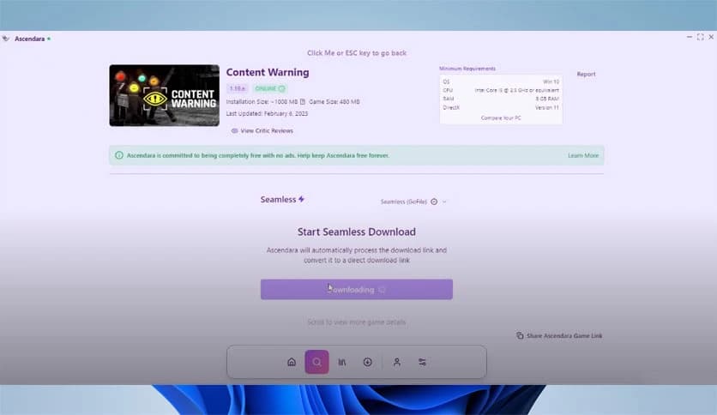Select the Search icon in navigation bar

[x=316, y=362]
